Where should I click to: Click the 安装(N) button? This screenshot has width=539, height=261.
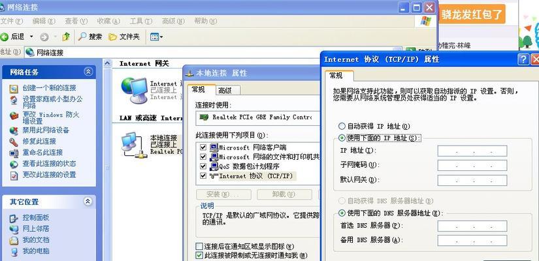(x=223, y=194)
